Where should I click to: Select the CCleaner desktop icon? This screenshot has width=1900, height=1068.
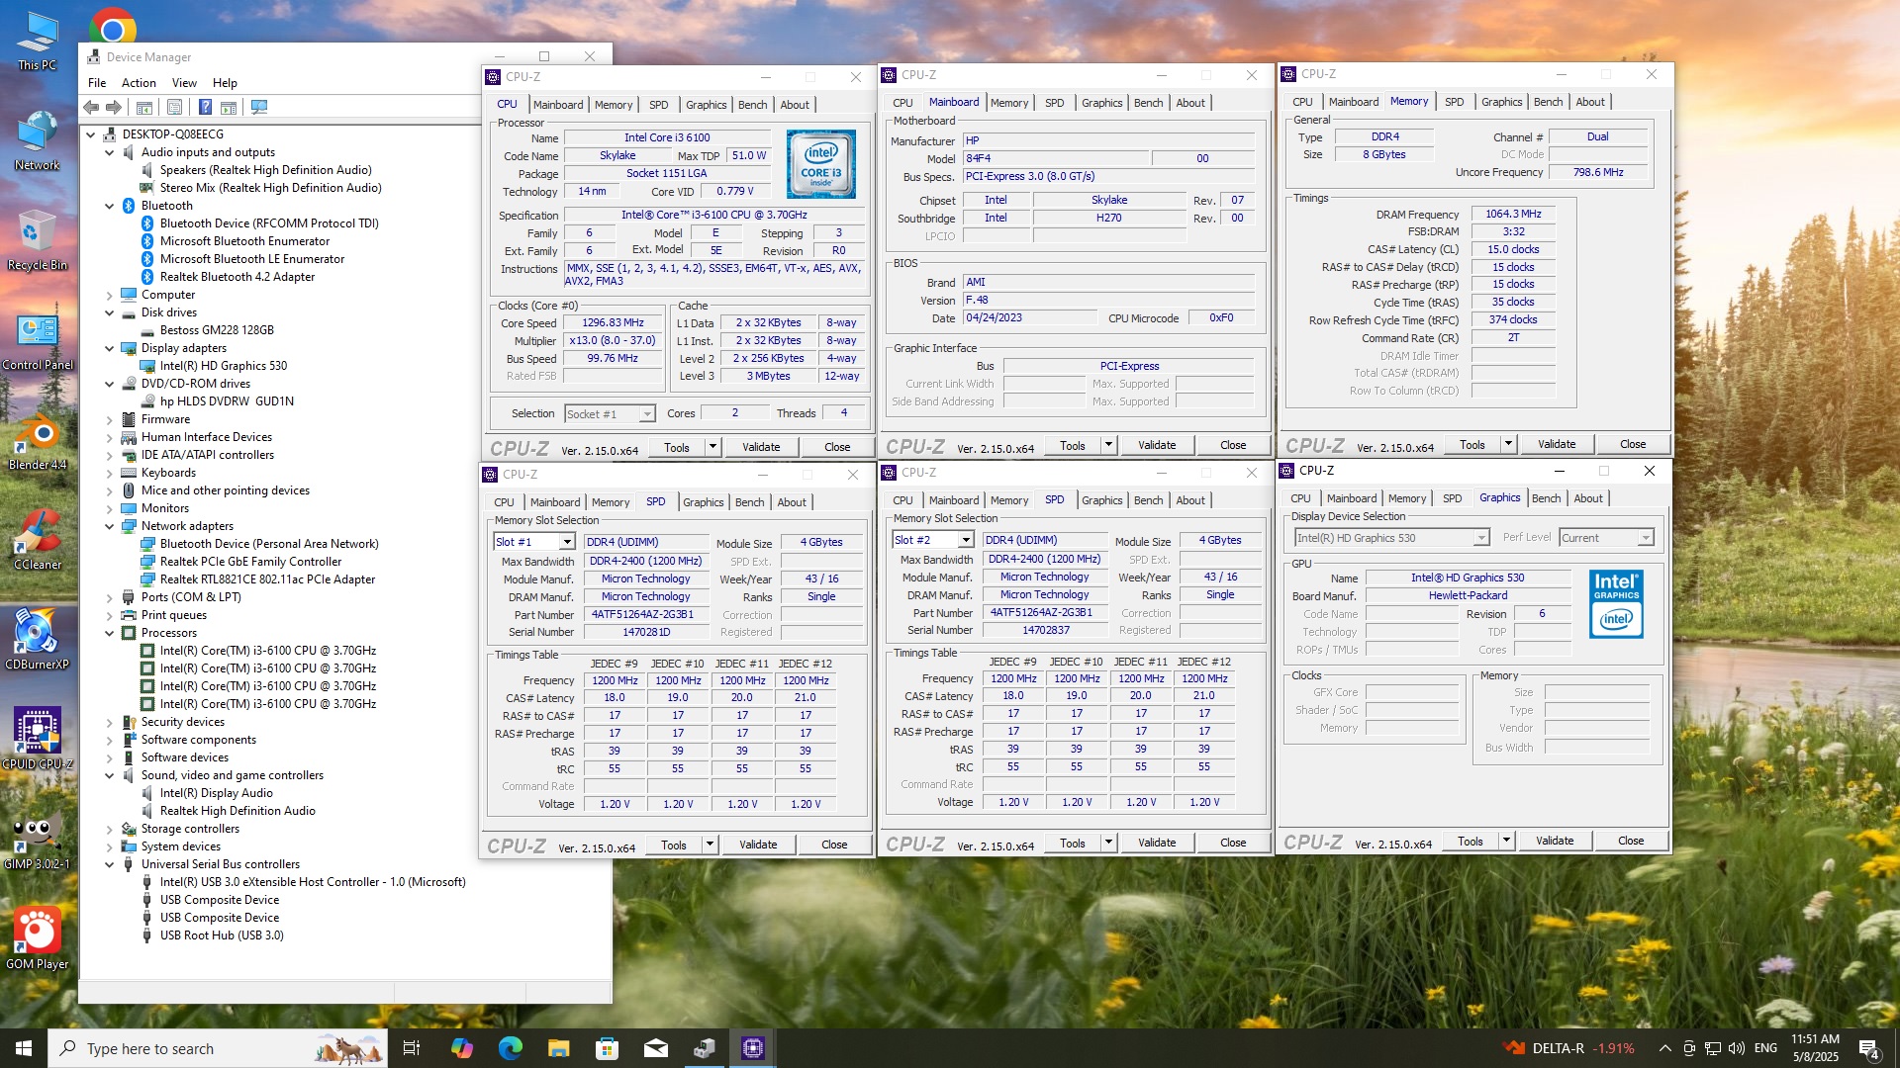pos(38,541)
